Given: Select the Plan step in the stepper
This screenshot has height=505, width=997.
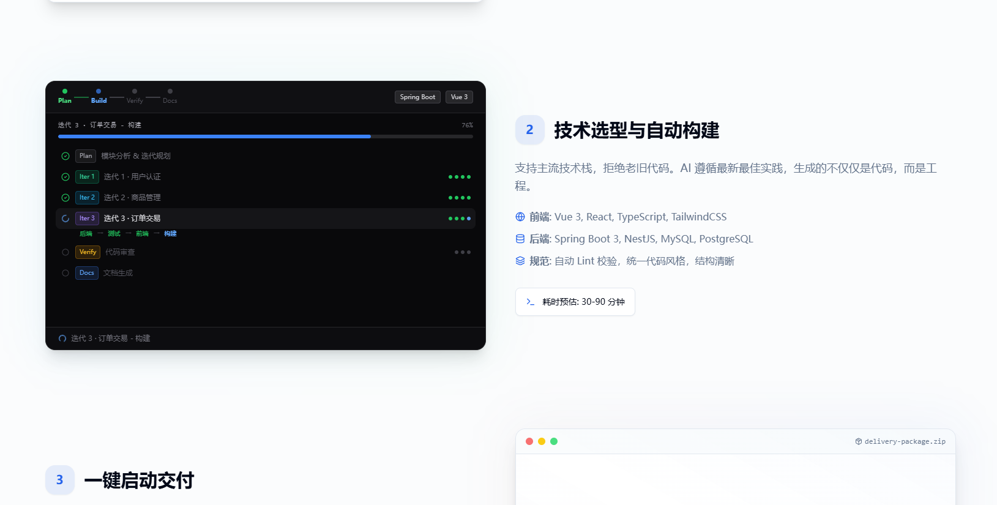Looking at the screenshot, I should coord(65,97).
